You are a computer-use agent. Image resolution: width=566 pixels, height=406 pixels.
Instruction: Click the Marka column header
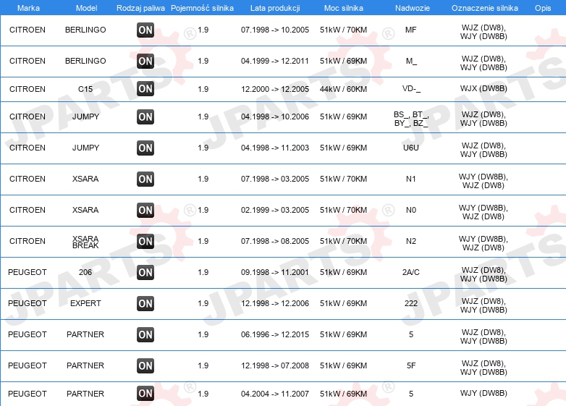(28, 8)
